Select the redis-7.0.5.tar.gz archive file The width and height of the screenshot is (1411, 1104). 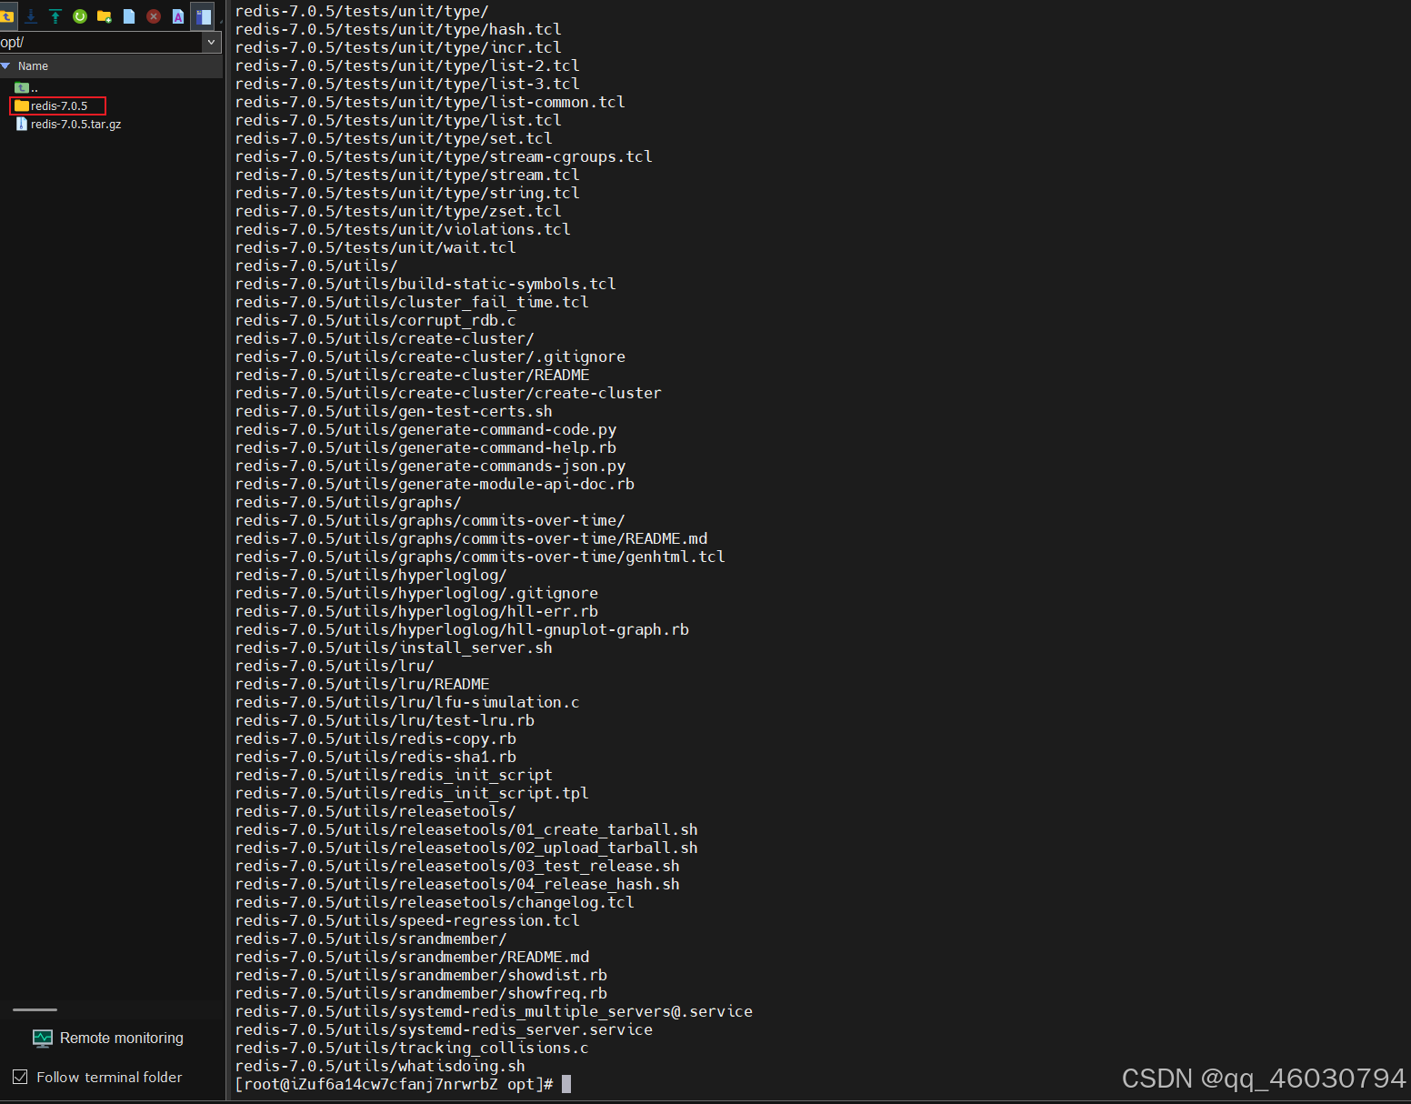(68, 124)
